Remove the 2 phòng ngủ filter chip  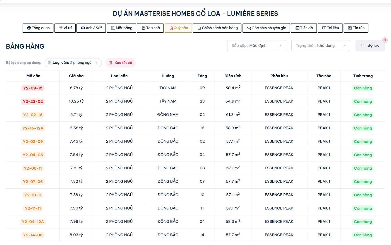click(x=96, y=63)
